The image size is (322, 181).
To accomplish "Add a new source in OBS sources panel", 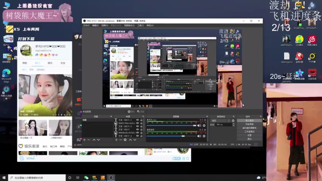I will point(116,140).
